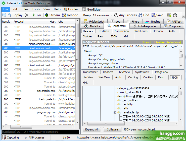This screenshot has width=186, height=141.
Task: Save sessions with Save button
Action: (x=157, y=15)
